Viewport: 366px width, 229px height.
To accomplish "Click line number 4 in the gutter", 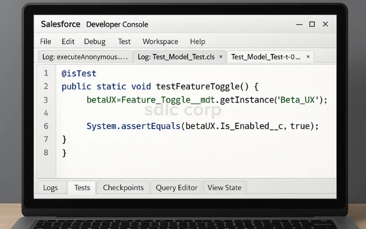I will (46, 113).
